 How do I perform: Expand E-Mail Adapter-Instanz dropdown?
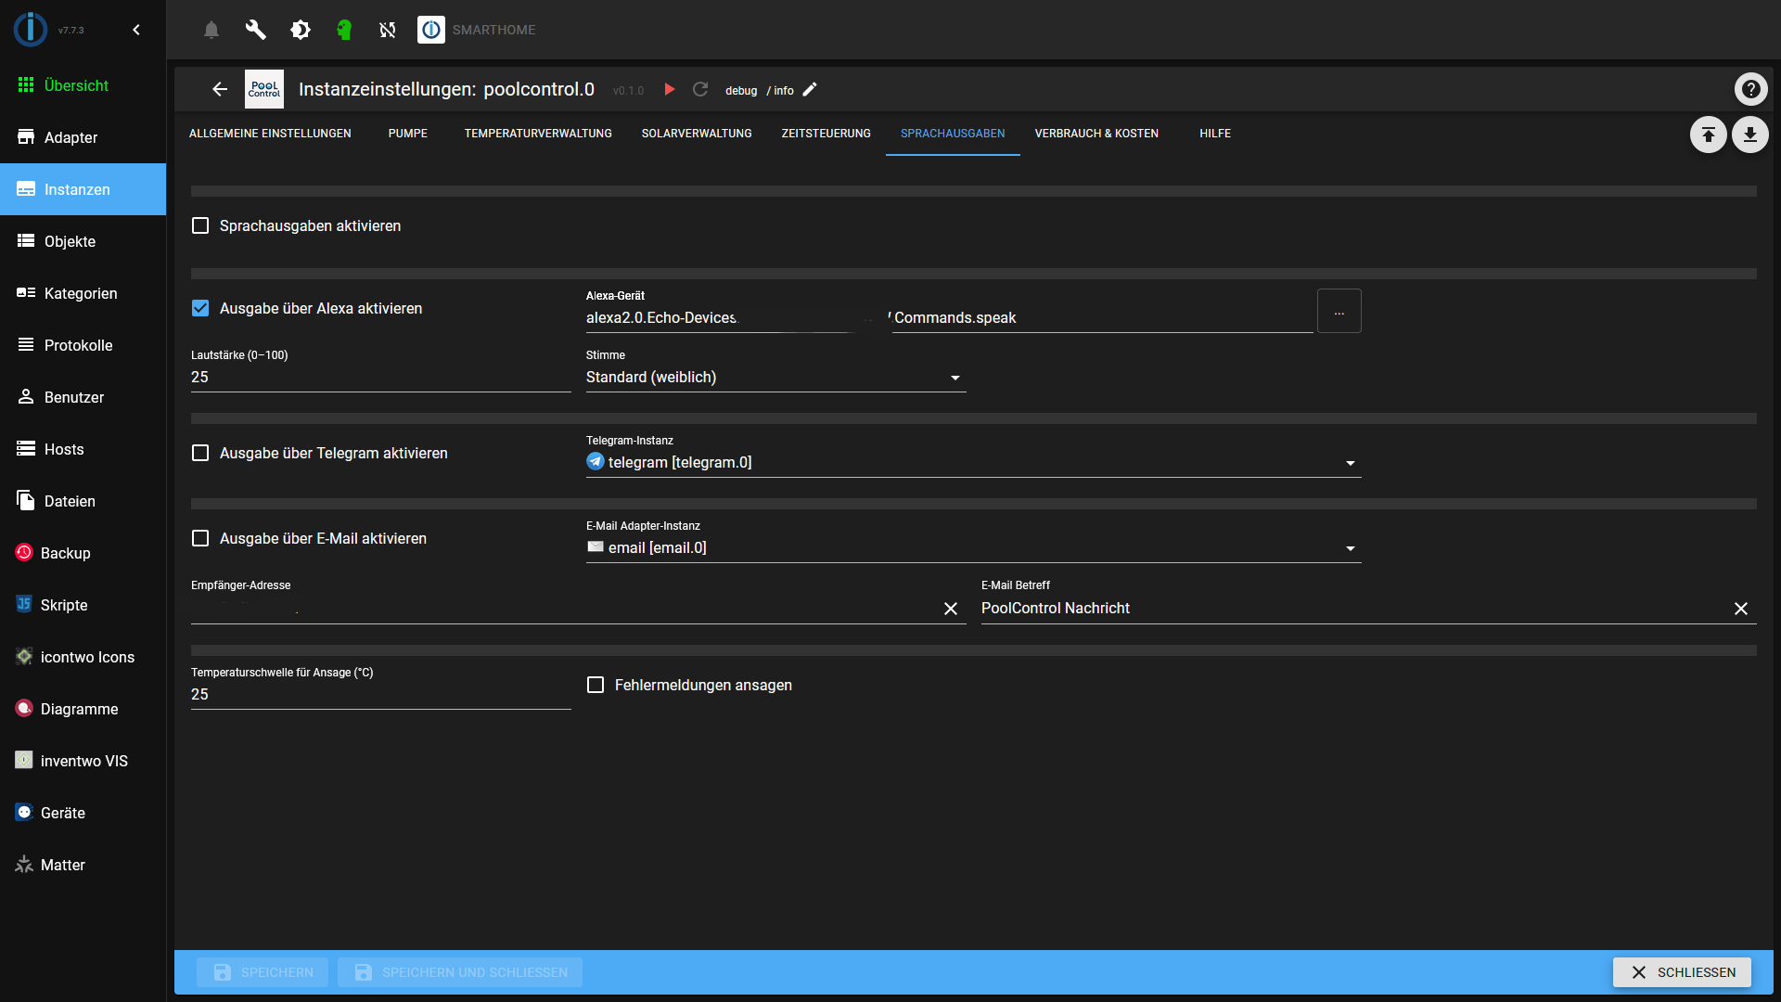973,547
